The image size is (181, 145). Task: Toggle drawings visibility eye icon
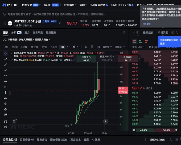point(5,127)
